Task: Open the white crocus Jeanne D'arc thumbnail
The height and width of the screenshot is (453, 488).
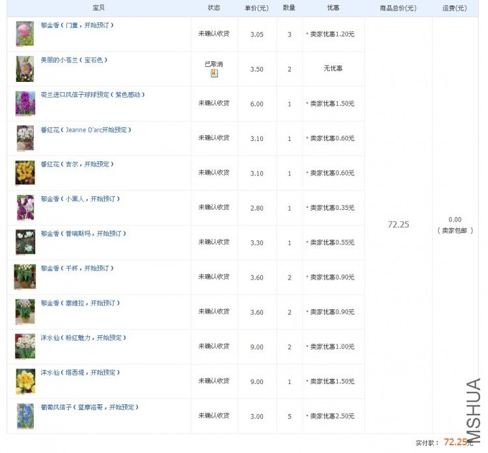Action: pyautogui.click(x=25, y=138)
